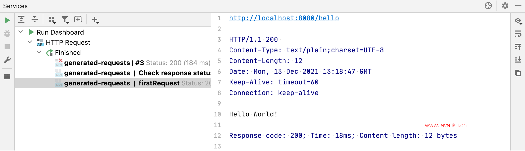Click the green Run button in sidebar
Screen dimensions: 525x151
point(7,20)
